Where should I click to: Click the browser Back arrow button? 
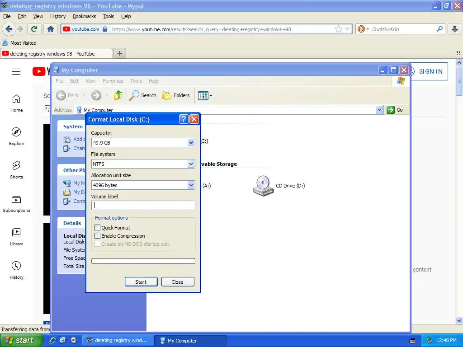pyautogui.click(x=9, y=29)
